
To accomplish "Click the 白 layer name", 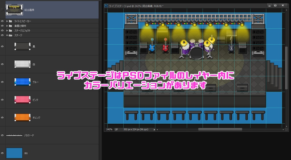I will tap(34, 64).
